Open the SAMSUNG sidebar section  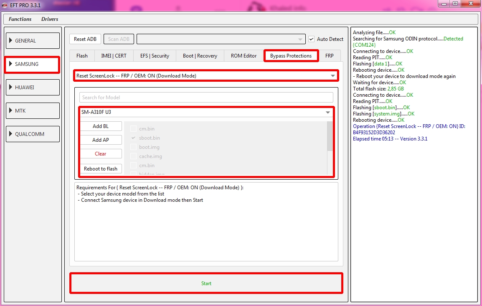click(x=32, y=64)
